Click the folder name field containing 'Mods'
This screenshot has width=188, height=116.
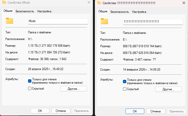pyautogui.click(x=58, y=21)
